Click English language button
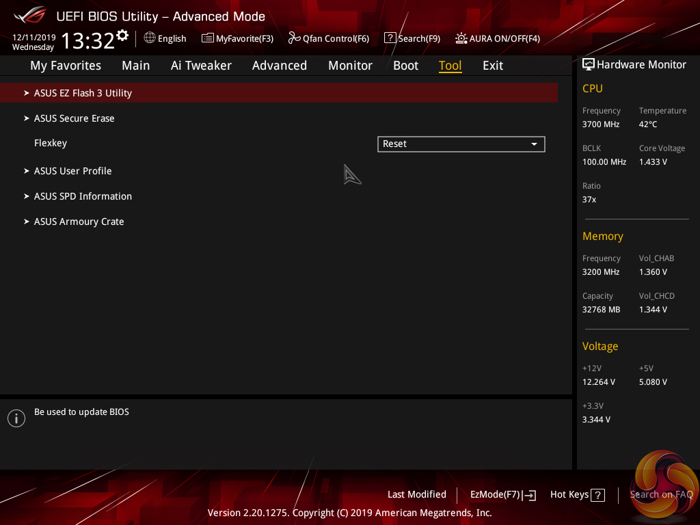This screenshot has height=525, width=700. (x=165, y=38)
